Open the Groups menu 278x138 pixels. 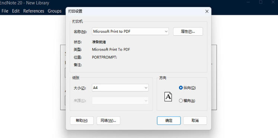pyautogui.click(x=55, y=11)
